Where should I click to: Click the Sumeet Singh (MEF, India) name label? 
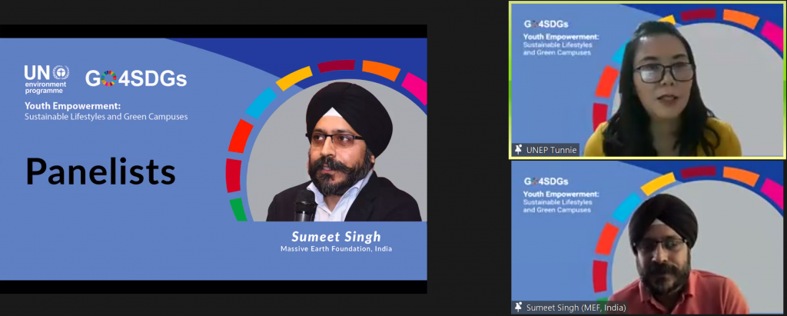pyautogui.click(x=576, y=308)
